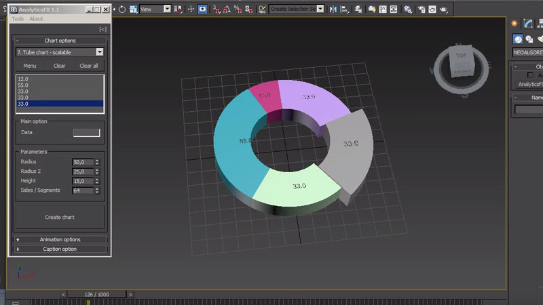This screenshot has width=543, height=305.
Task: Open the Tools menu in AnalyticsFX
Action: pyautogui.click(x=18, y=19)
